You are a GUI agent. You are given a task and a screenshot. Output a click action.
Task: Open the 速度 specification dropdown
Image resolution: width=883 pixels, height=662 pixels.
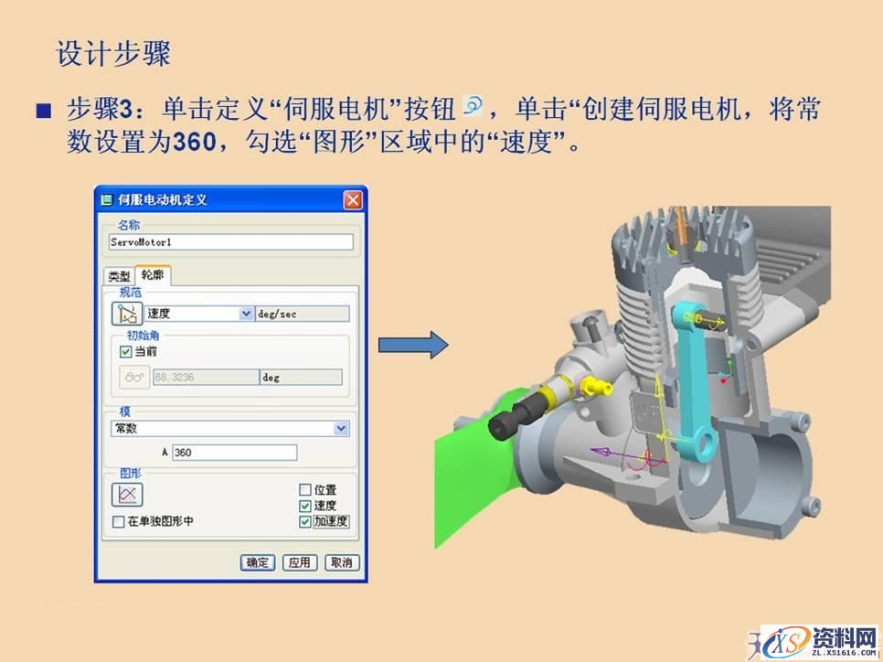(x=245, y=312)
